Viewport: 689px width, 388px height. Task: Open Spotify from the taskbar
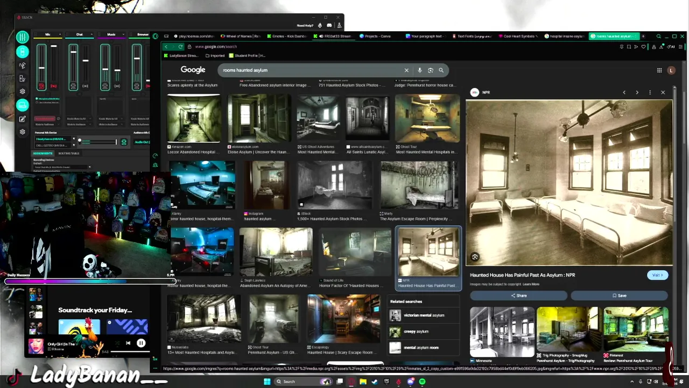tap(422, 382)
